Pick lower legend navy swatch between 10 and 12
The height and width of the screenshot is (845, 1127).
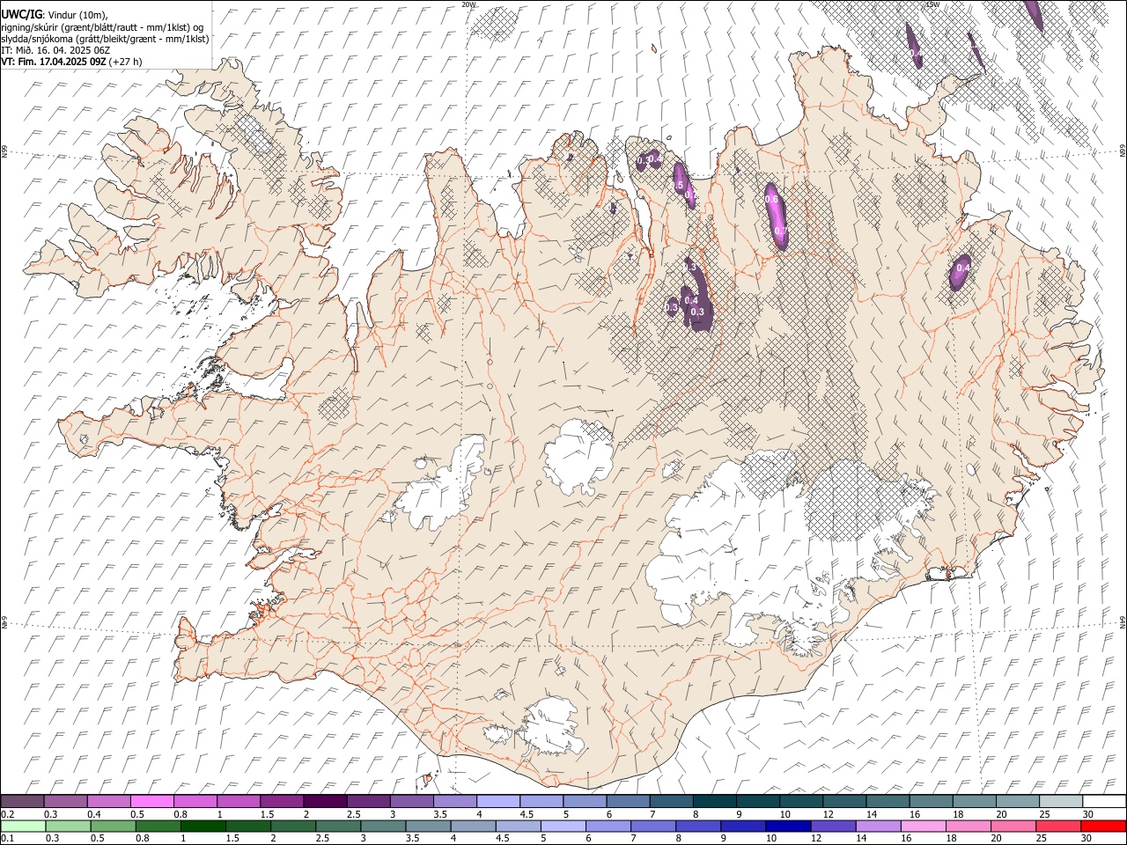789,827
